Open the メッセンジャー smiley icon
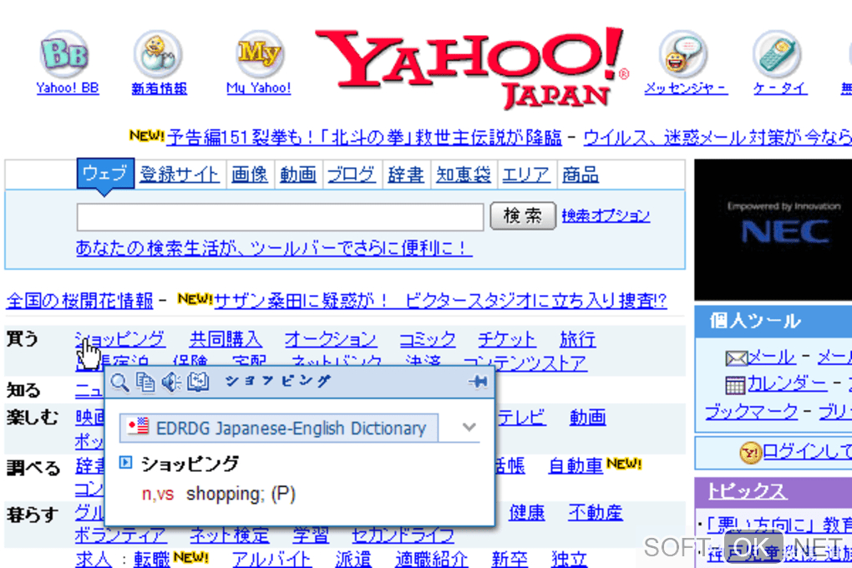 pyautogui.click(x=683, y=53)
